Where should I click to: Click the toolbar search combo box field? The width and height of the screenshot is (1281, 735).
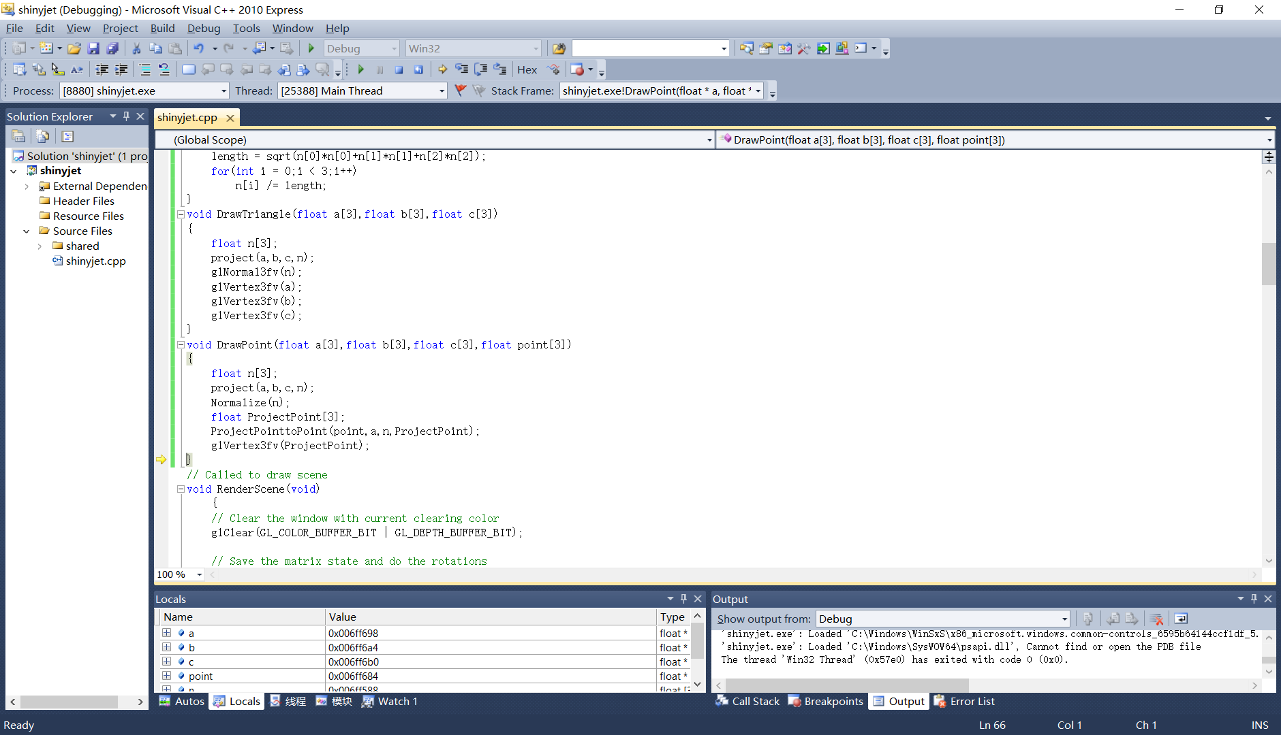pyautogui.click(x=650, y=48)
